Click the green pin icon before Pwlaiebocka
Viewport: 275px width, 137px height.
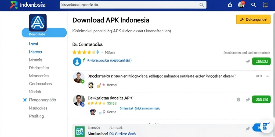pos(84,60)
